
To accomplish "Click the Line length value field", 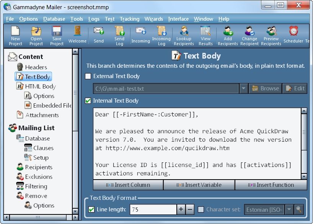I will pyautogui.click(x=153, y=209).
